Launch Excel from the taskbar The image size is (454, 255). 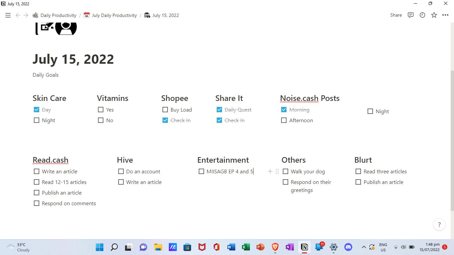coord(246,247)
